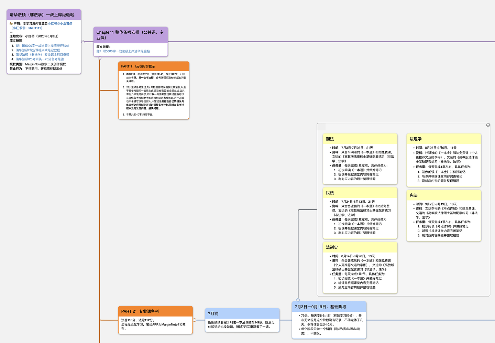This screenshot has height=343, width=495.
Task: Select the root node title 清华法硕（非法学）一战上岸经验帖
Action: pyautogui.click(x=42, y=15)
